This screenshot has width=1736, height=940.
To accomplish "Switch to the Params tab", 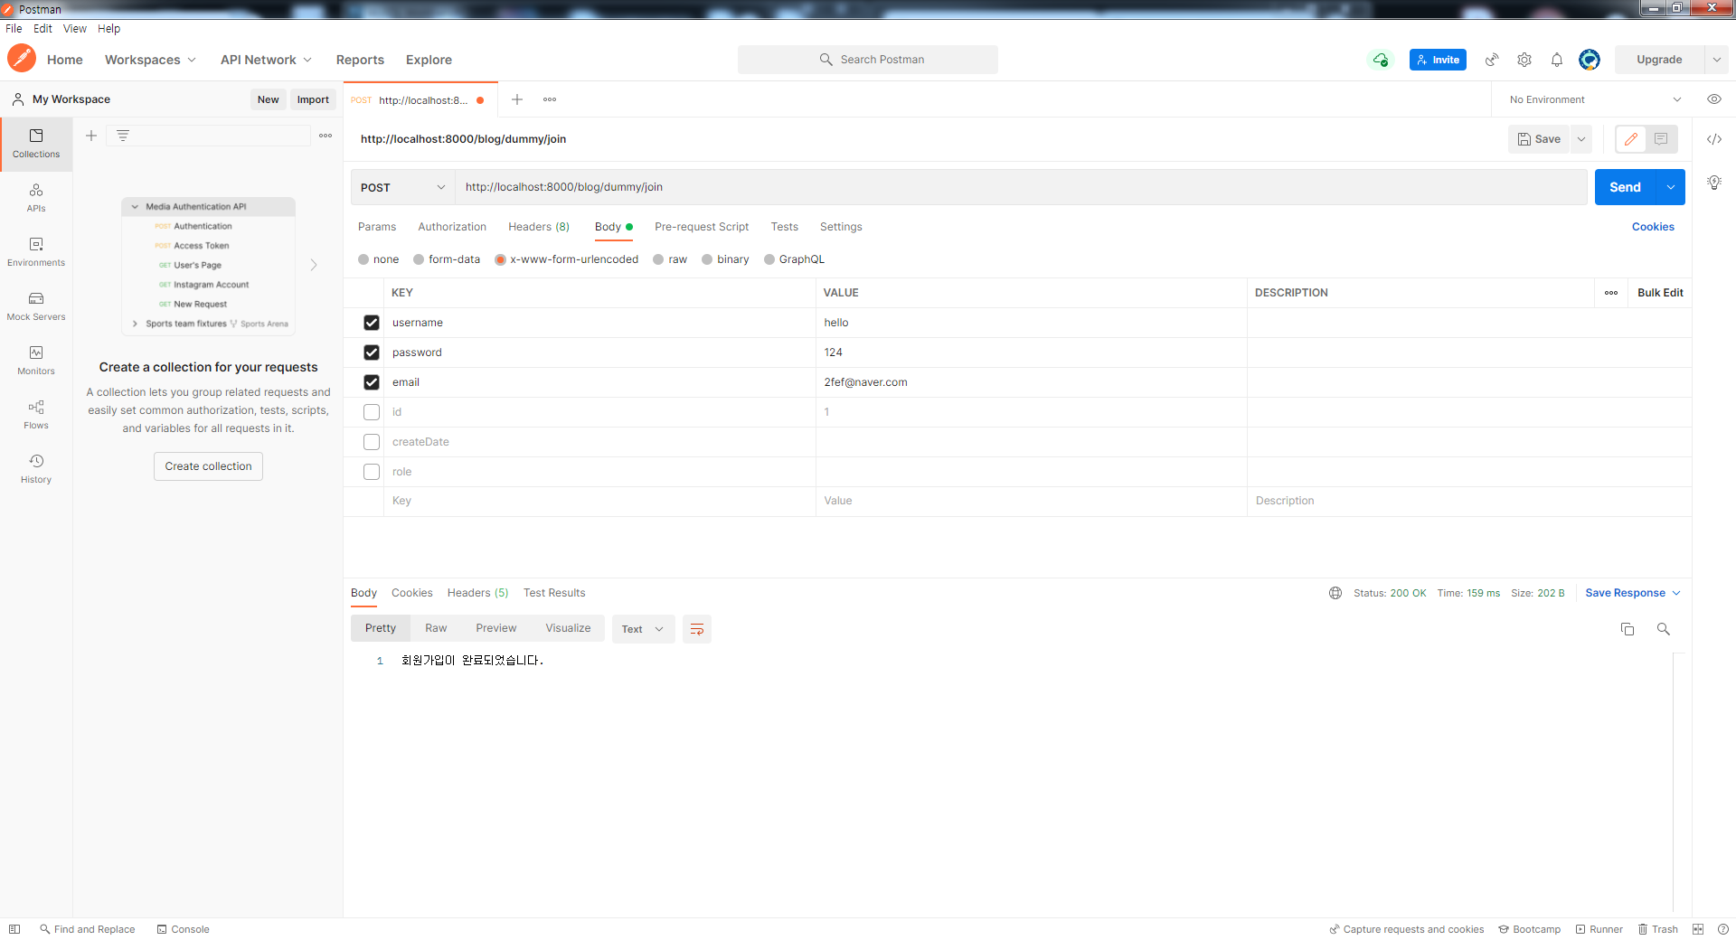I will pos(377,227).
